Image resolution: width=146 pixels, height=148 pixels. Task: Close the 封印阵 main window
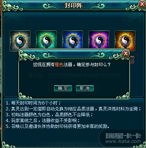tap(142, 4)
